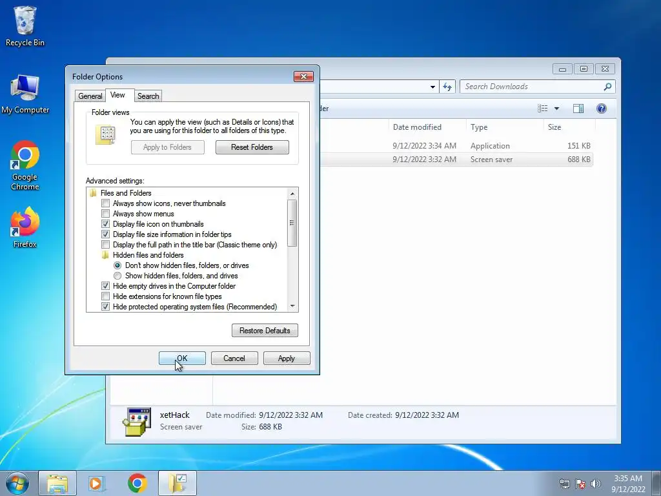This screenshot has height=496, width=661.
Task: Select Show hidden files, folders, and drives
Action: coord(117,275)
